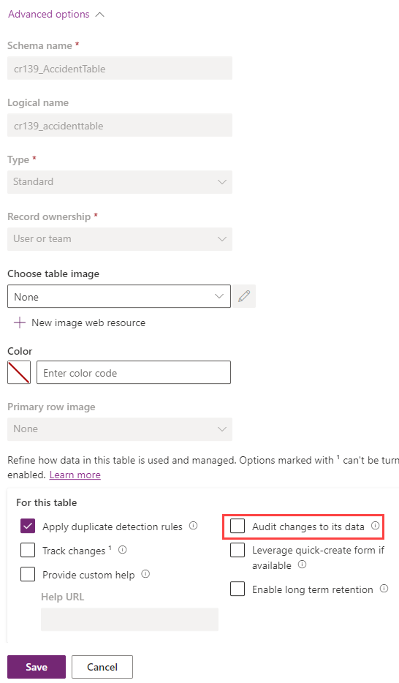Collapse the Advanced options section

tap(56, 15)
